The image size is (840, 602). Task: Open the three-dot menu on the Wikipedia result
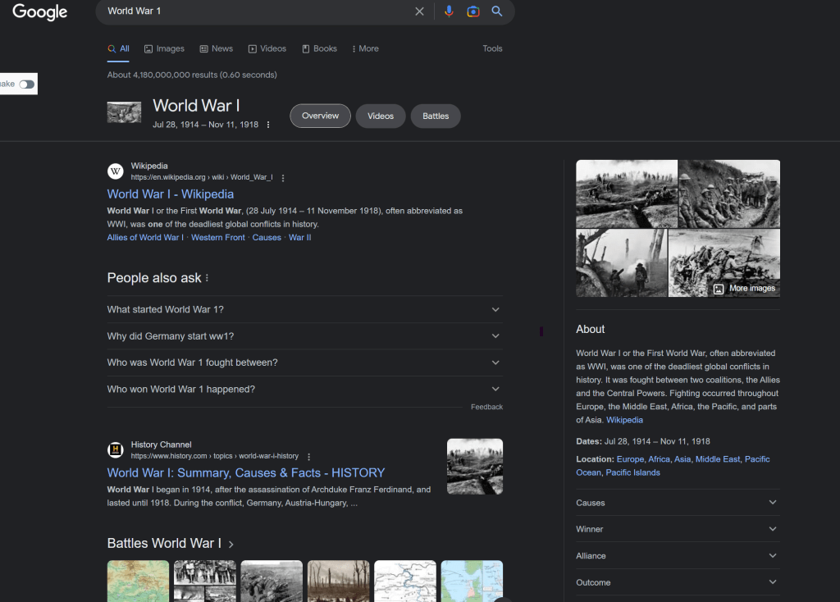pos(282,177)
